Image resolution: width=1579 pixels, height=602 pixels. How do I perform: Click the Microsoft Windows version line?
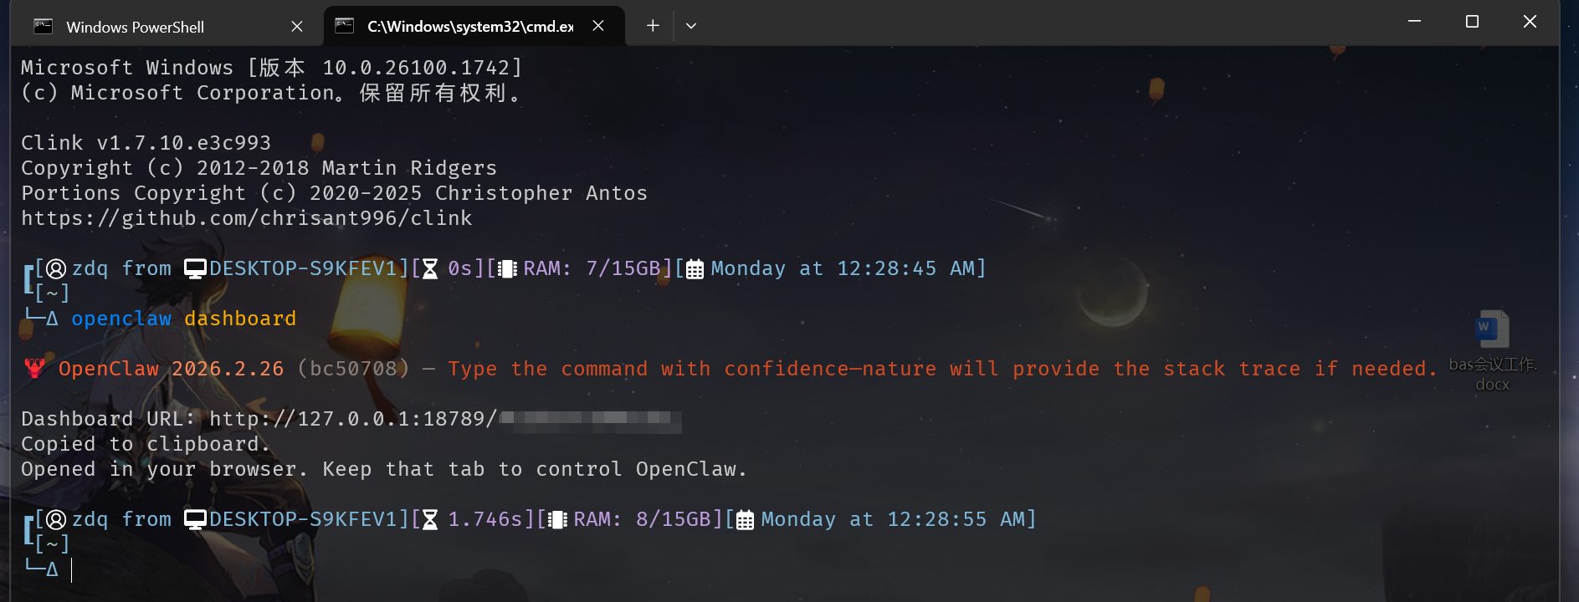[272, 68]
